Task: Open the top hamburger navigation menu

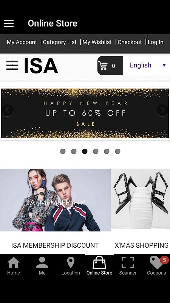Action: tap(9, 23)
